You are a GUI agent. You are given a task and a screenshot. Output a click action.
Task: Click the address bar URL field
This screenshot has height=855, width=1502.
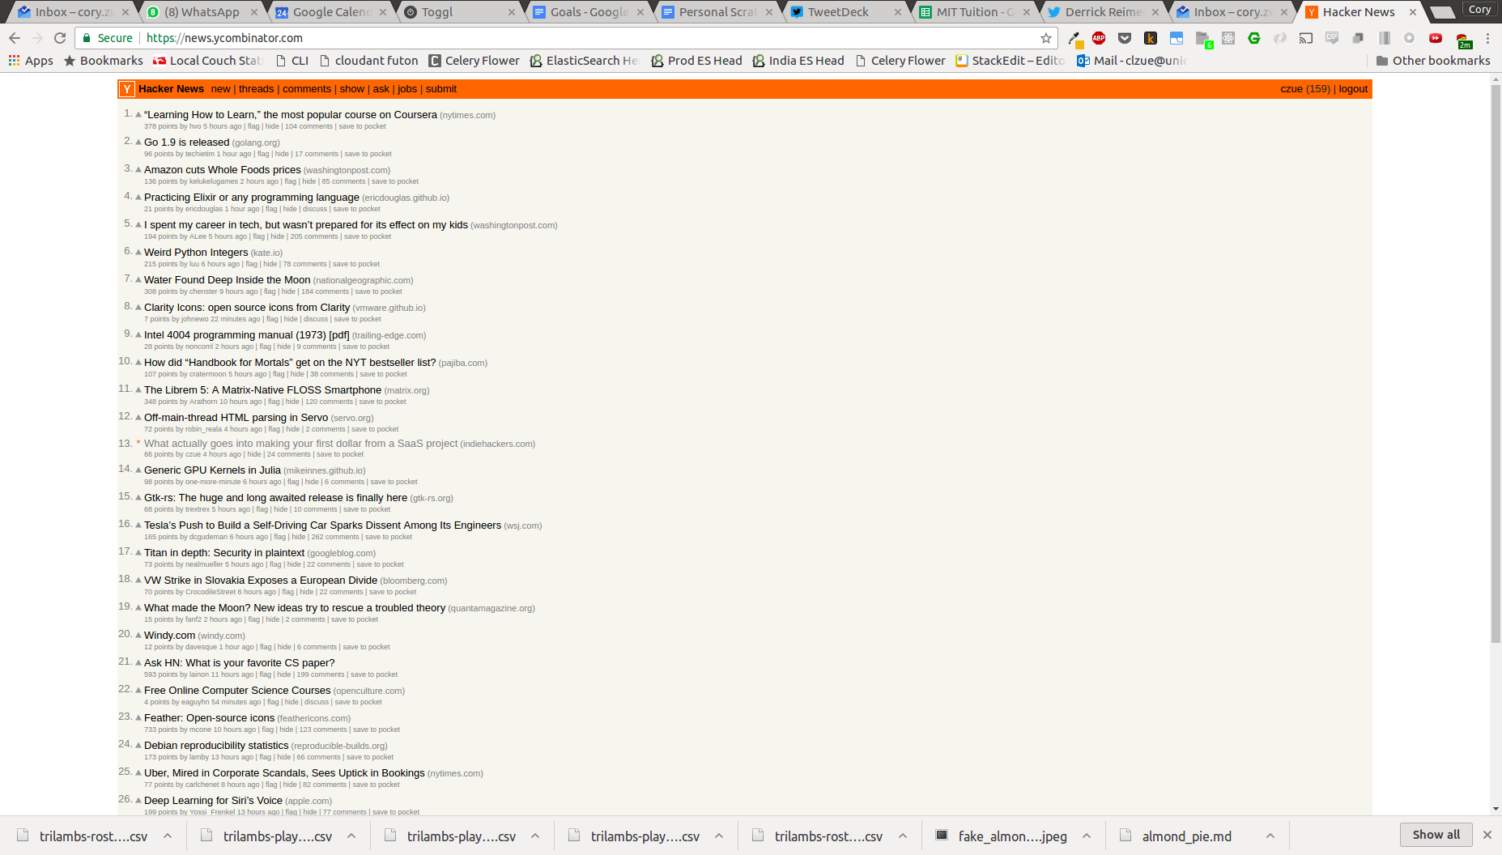pyautogui.click(x=567, y=38)
